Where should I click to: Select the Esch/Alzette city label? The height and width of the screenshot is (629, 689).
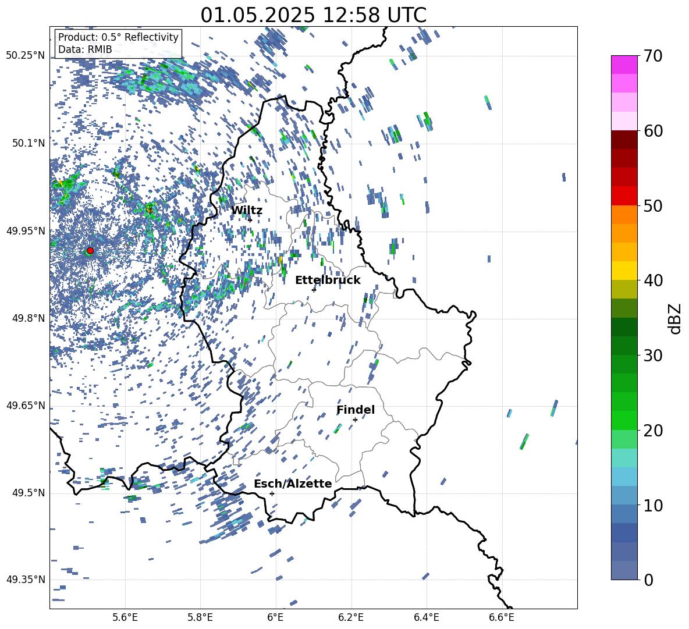[293, 484]
